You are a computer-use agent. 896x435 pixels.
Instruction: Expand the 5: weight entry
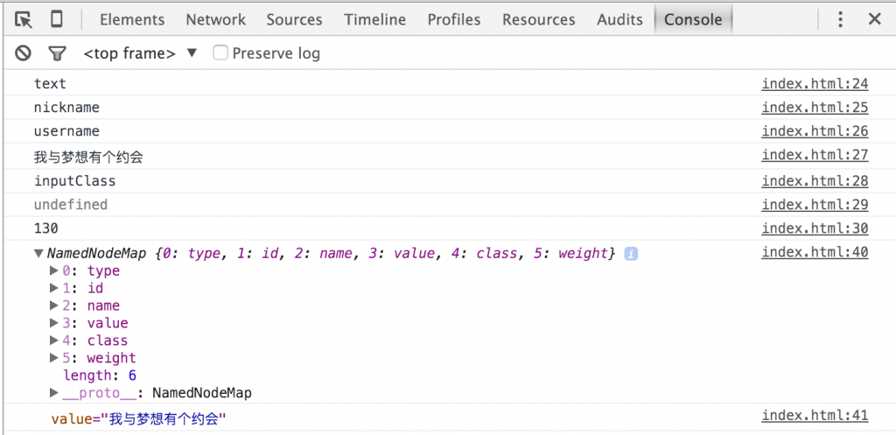[54, 358]
